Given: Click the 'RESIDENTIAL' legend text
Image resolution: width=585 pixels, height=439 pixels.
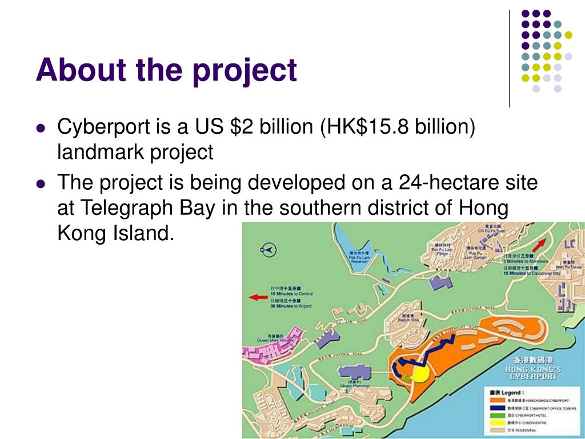Looking at the screenshot, I should pyautogui.click(x=527, y=430).
